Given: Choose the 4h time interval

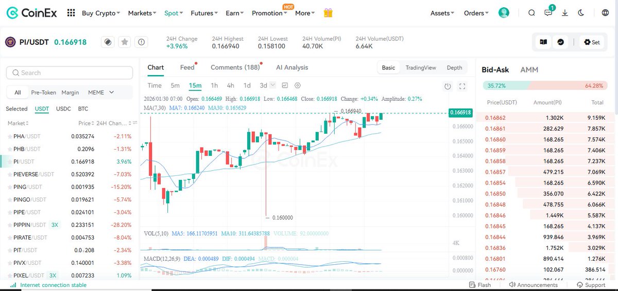Looking at the screenshot, I should coord(231,85).
